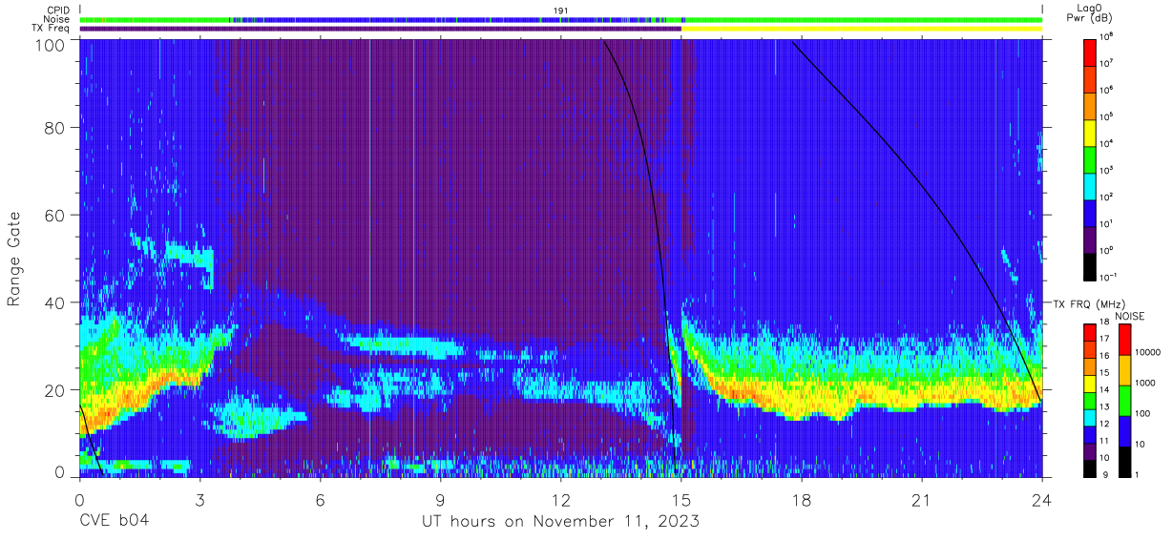1172x541 pixels.
Task: Click the TX Freq label beside the top strip
Action: (51, 28)
